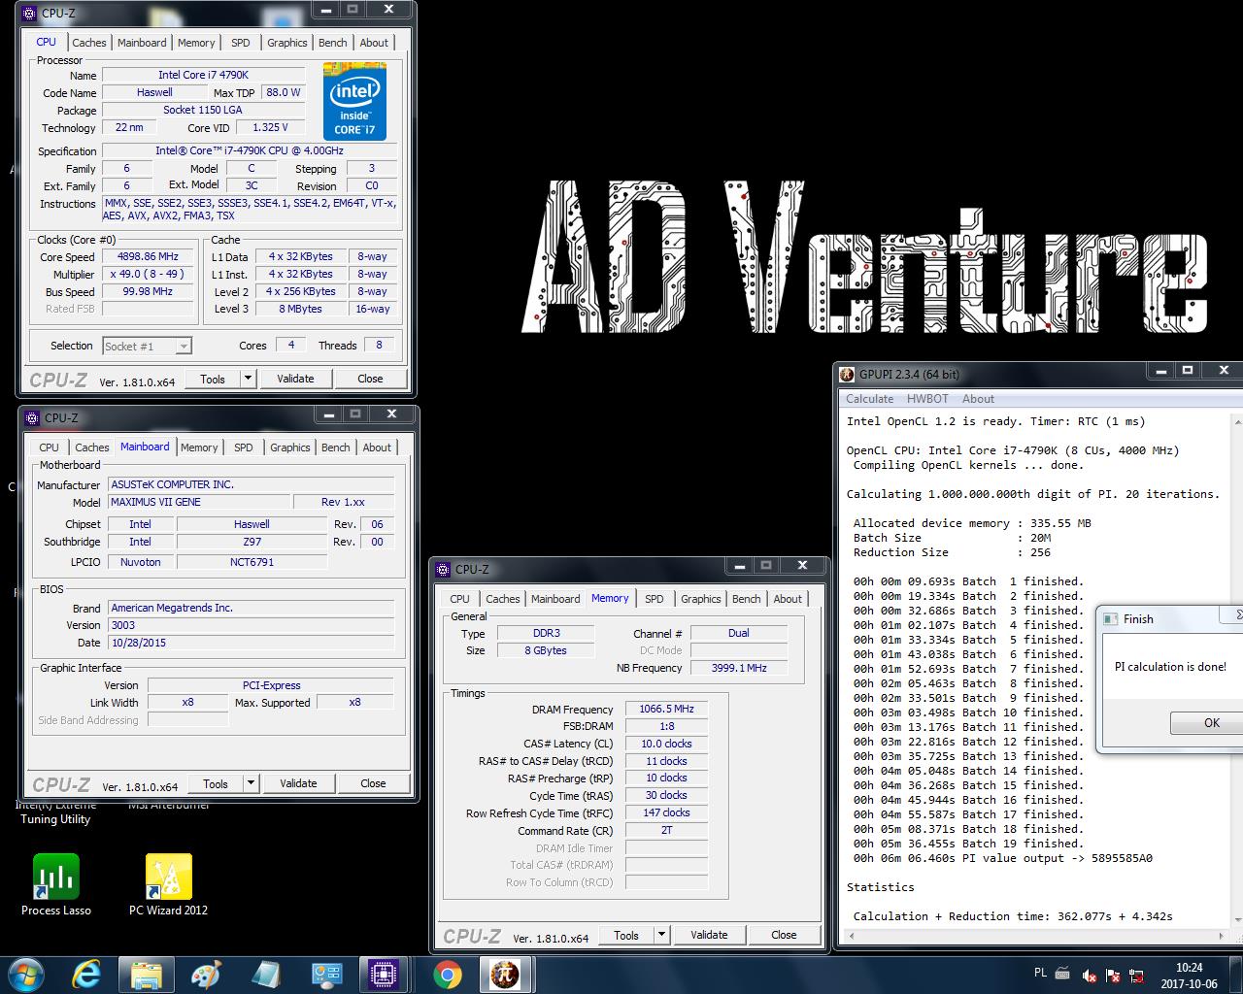Switch to CPU tab in Memory CPU-Z window
This screenshot has width=1243, height=994.
460,599
